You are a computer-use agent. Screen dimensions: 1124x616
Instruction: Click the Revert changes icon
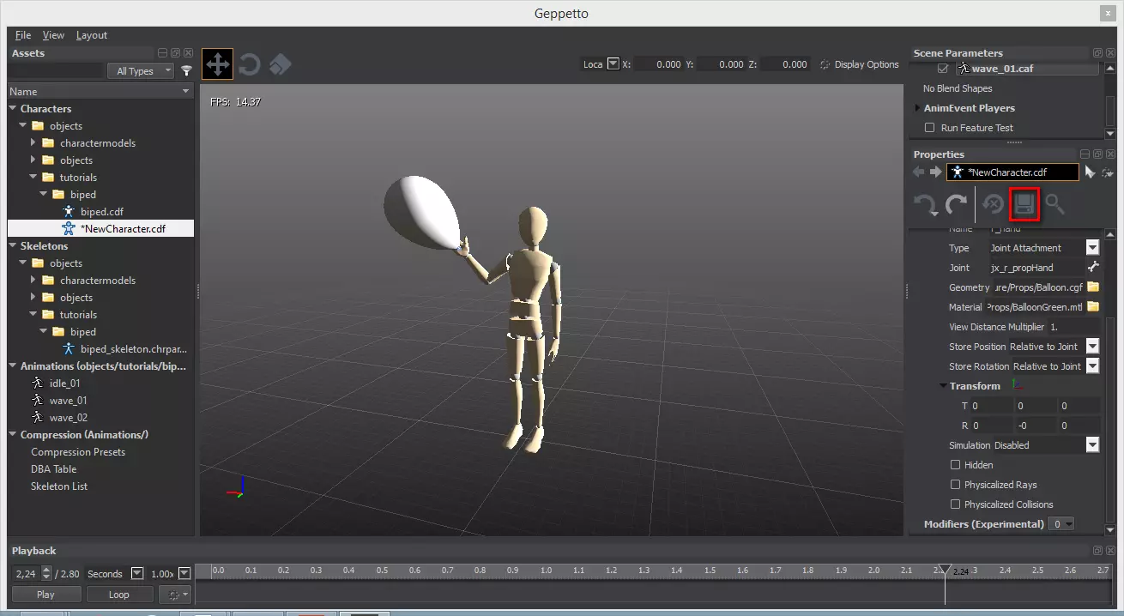(x=993, y=204)
